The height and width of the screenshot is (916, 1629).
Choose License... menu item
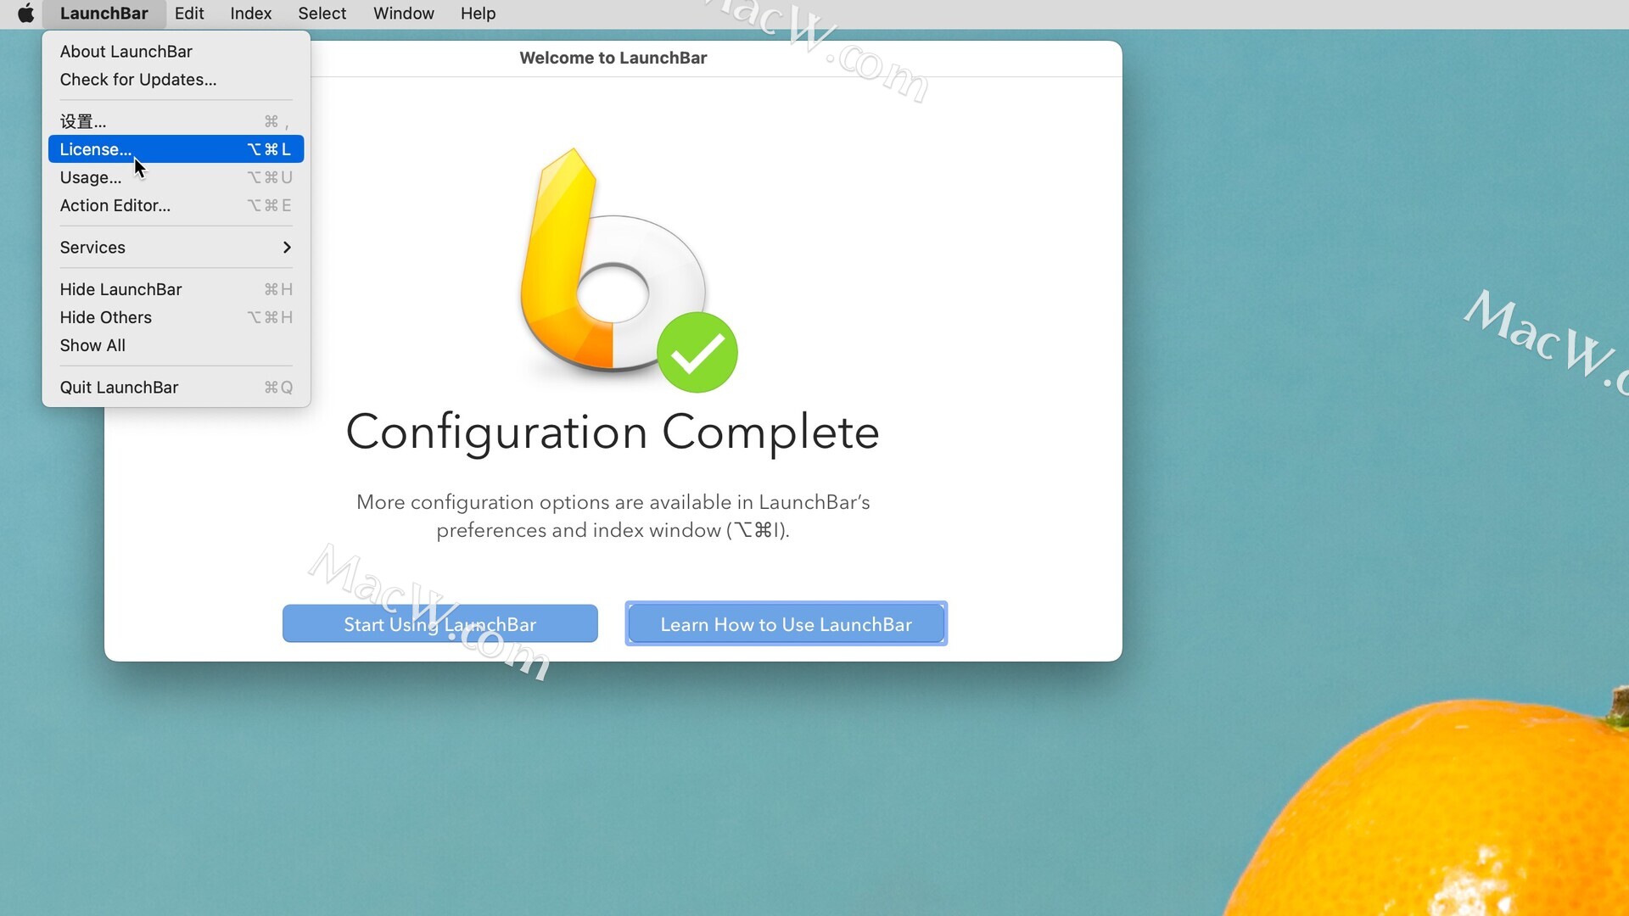click(x=176, y=149)
